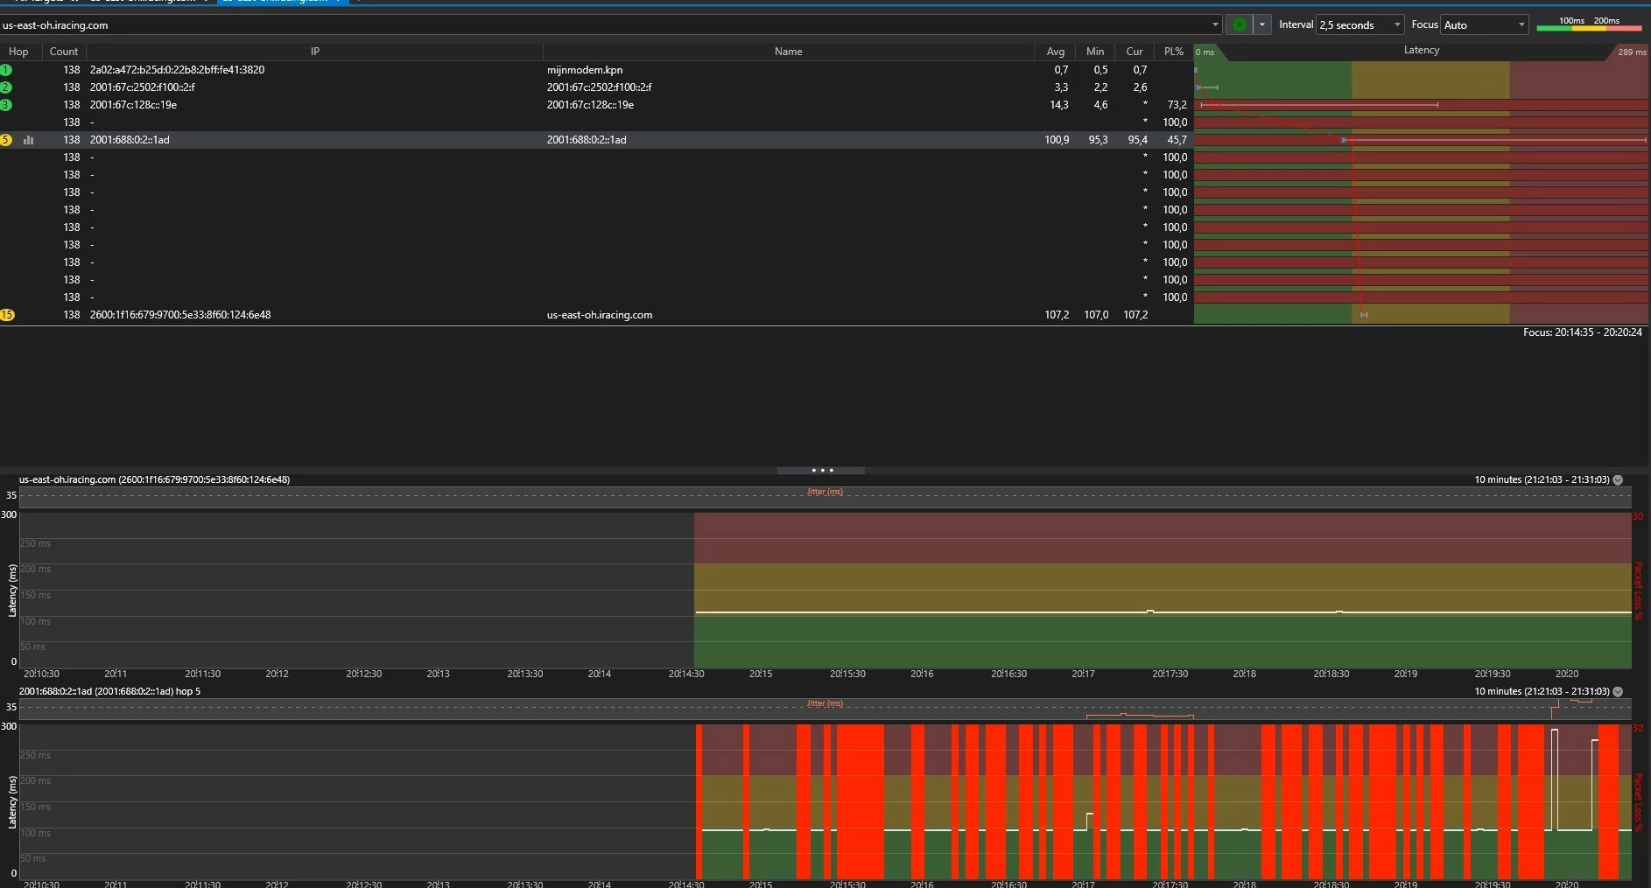Image resolution: width=1651 pixels, height=888 pixels.
Task: Click the hop 1 green status icon
Action: (x=6, y=70)
